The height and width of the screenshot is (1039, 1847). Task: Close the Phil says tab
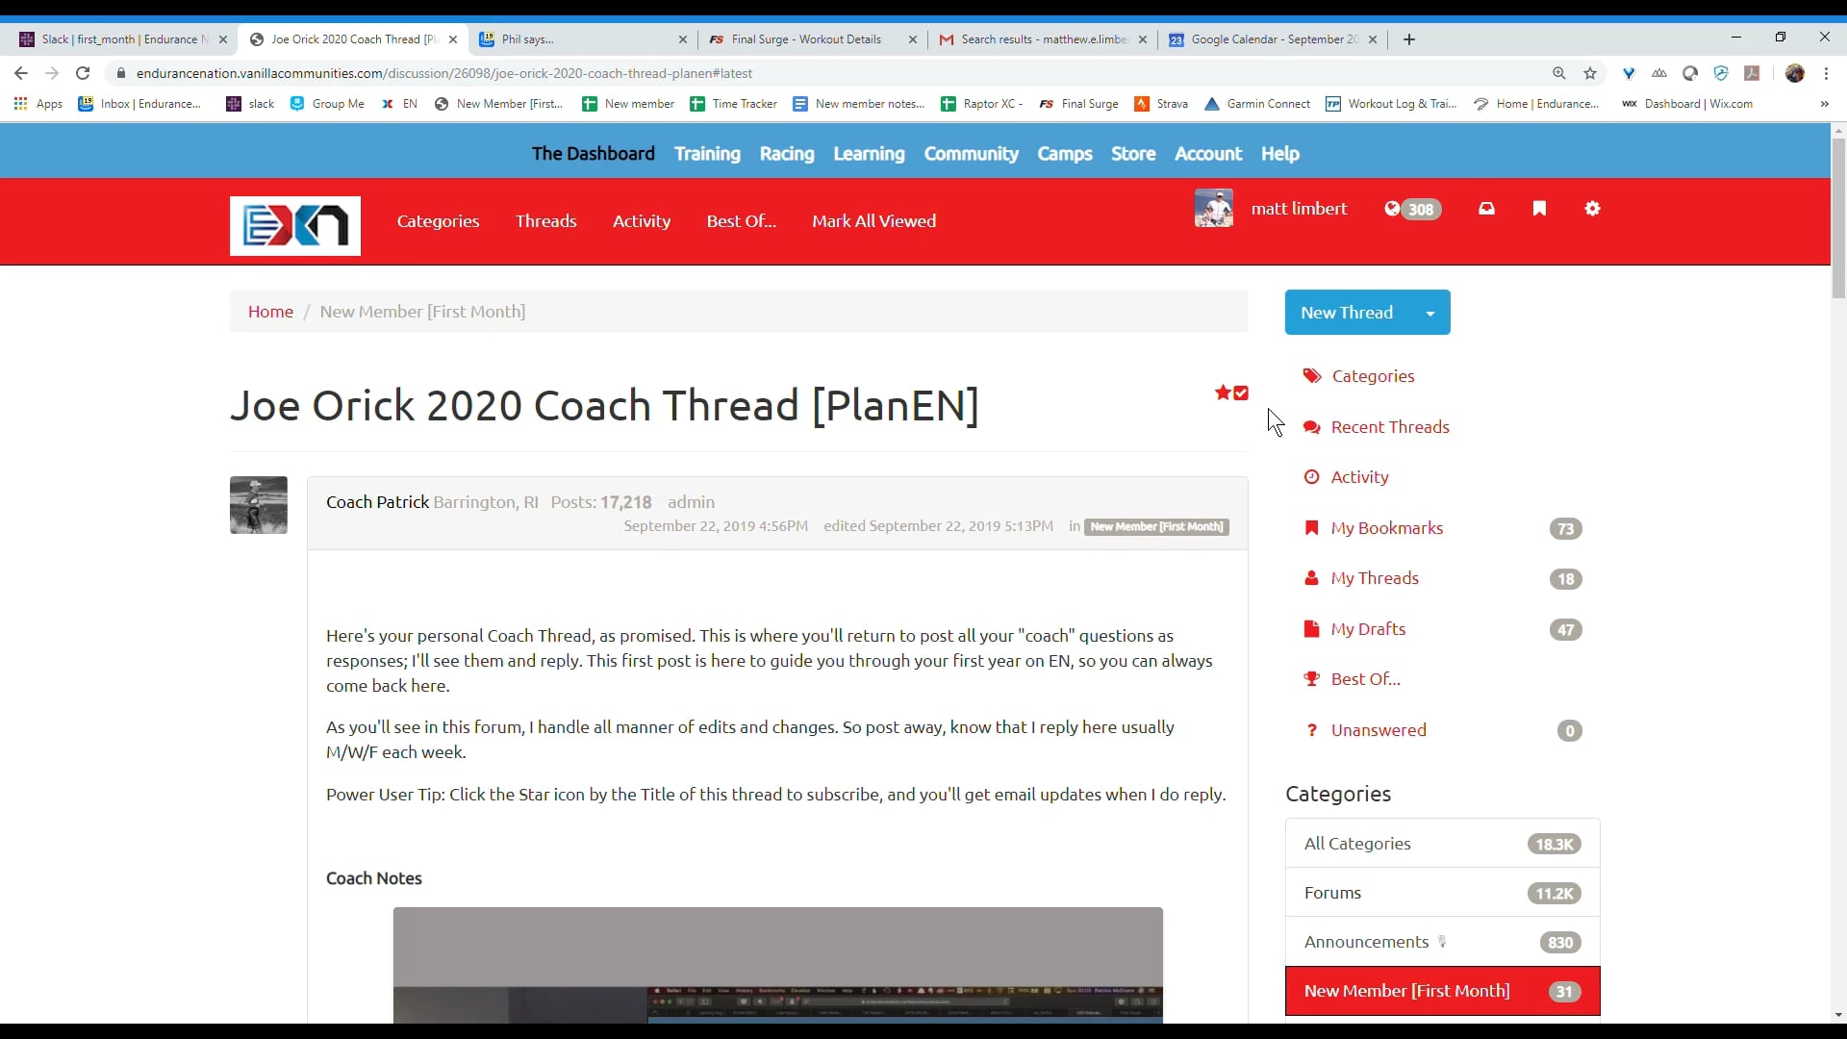[683, 39]
